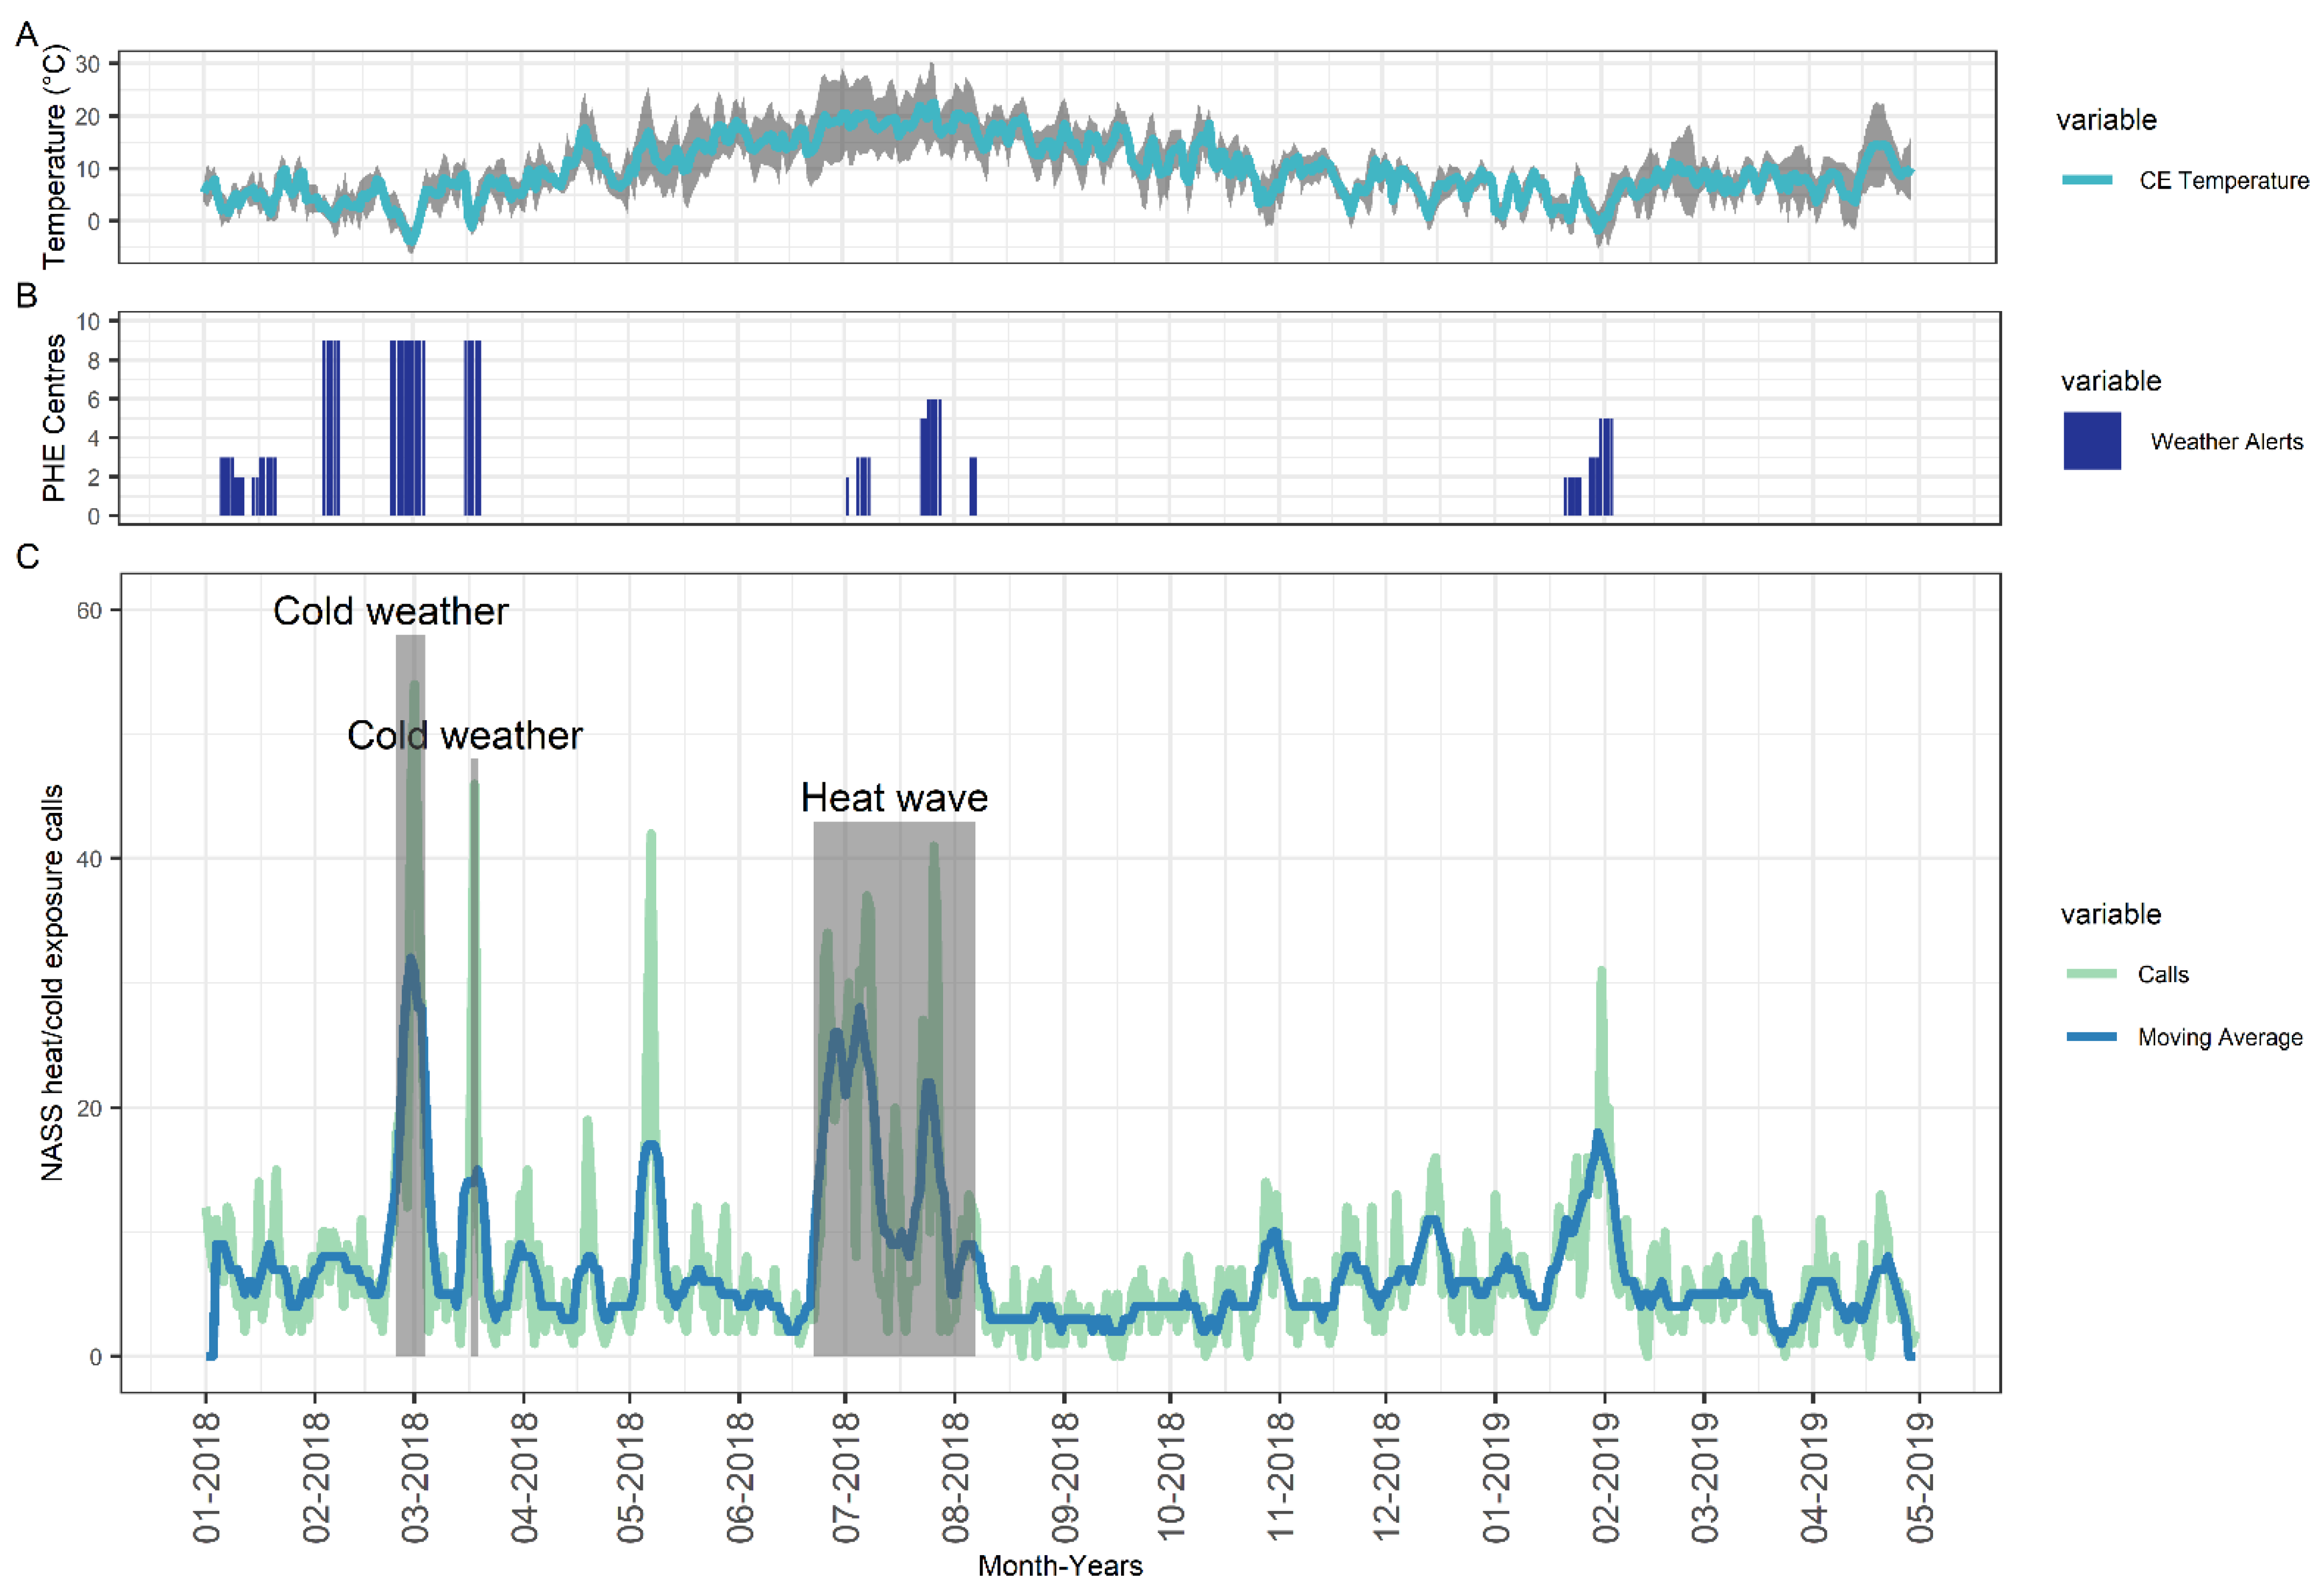The height and width of the screenshot is (1594, 2324).
Task: Click the panel B letter label
Action: click(x=27, y=296)
